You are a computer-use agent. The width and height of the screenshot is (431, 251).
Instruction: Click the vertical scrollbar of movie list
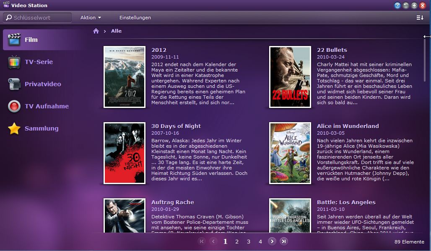point(425,60)
